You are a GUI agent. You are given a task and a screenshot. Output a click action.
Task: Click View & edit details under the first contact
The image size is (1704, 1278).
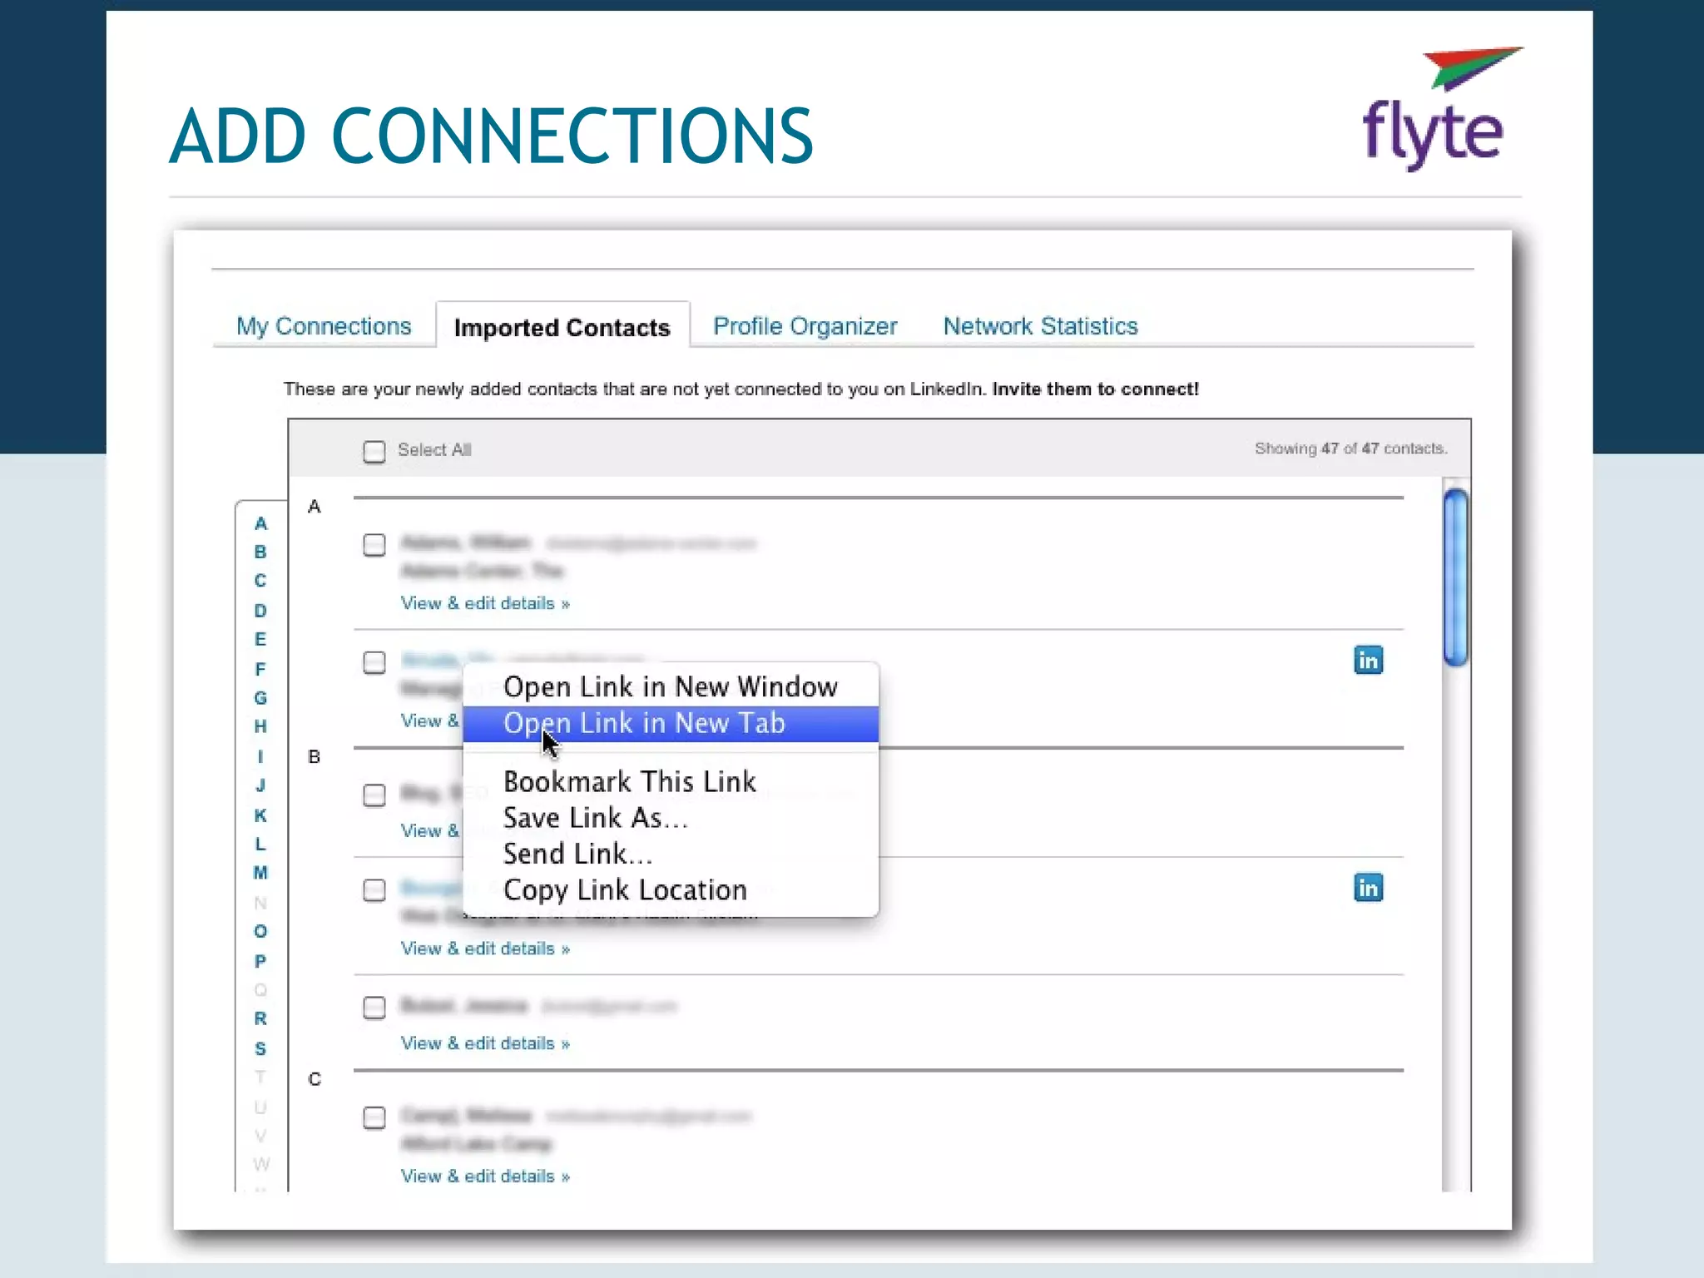(485, 603)
